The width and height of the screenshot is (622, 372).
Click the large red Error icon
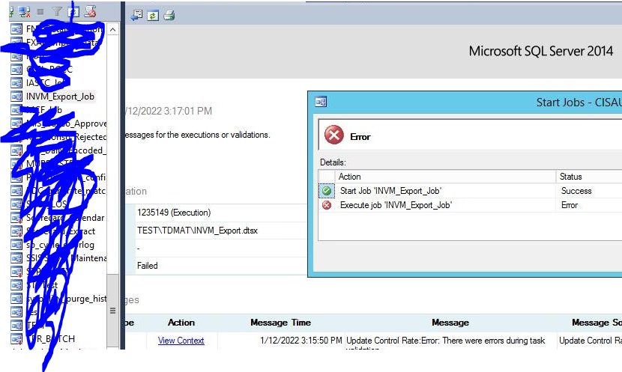click(334, 135)
